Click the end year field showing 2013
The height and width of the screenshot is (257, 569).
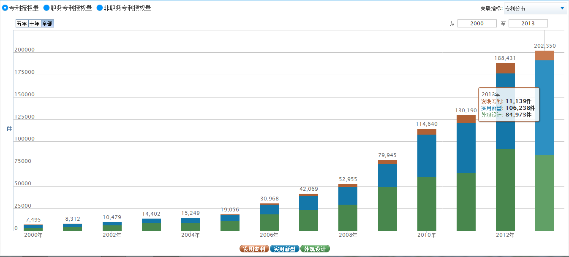(528, 24)
